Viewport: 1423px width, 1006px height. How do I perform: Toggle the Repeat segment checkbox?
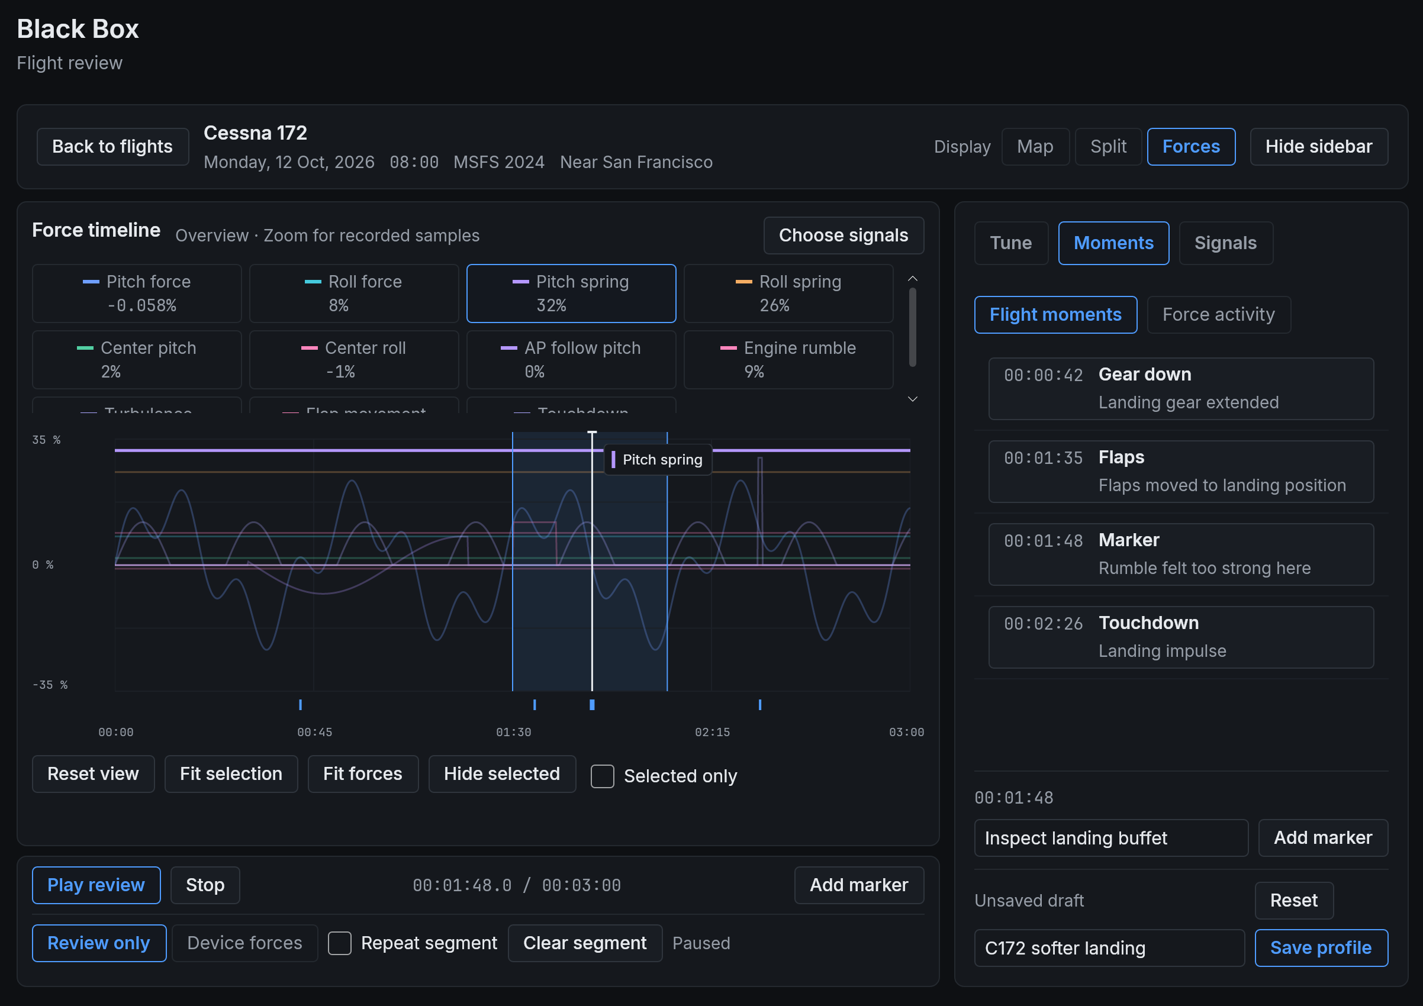[x=340, y=943]
